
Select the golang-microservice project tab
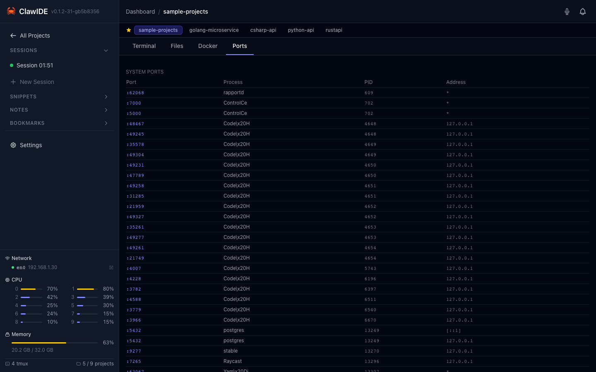(214, 30)
